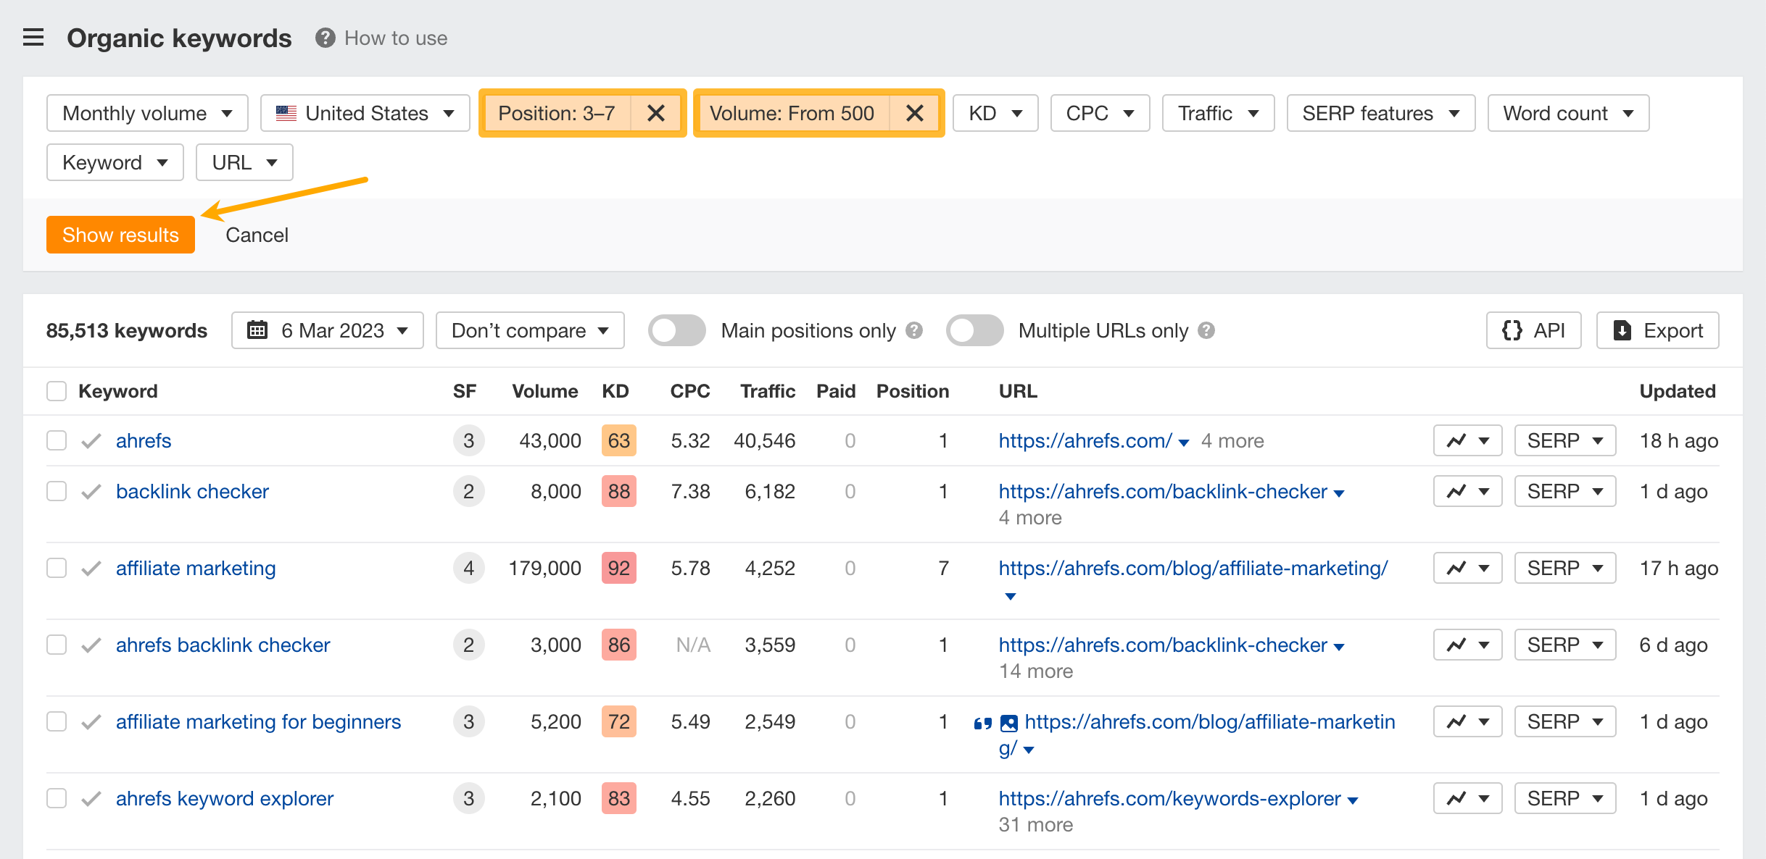Open the Monthly volume dropdown
The image size is (1766, 859).
tap(147, 113)
